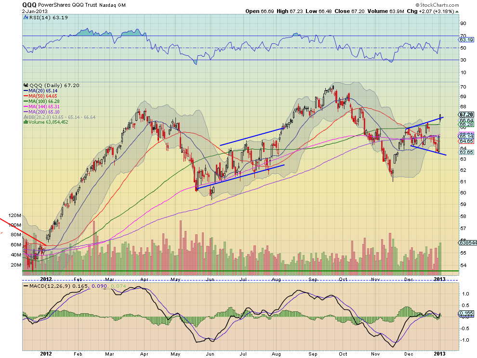
Task: Click the 120M volume axis label
Action: tap(14, 216)
